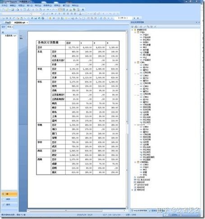Open the 插入 menu
This screenshot has height=219, width=205.
coord(30,5)
